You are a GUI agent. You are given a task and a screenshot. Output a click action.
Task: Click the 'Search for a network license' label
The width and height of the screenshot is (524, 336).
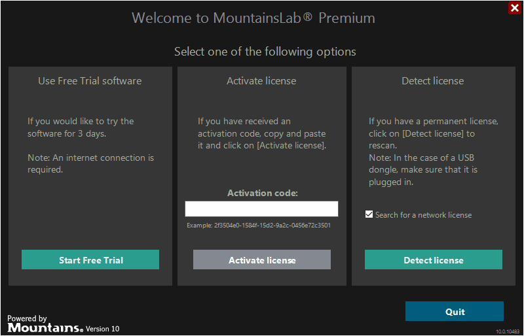(x=423, y=215)
